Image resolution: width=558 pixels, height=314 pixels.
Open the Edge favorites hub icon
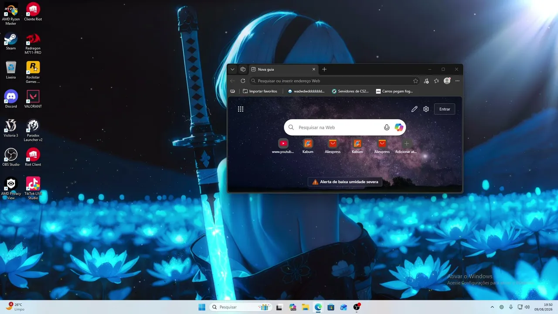coord(436,81)
